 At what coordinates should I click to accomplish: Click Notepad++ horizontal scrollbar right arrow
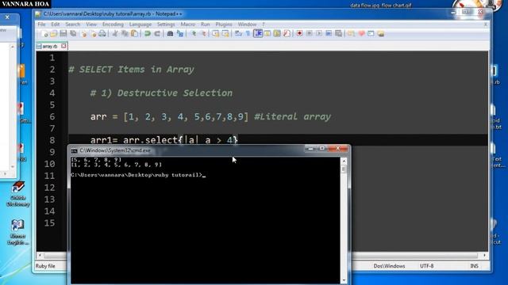click(484, 255)
